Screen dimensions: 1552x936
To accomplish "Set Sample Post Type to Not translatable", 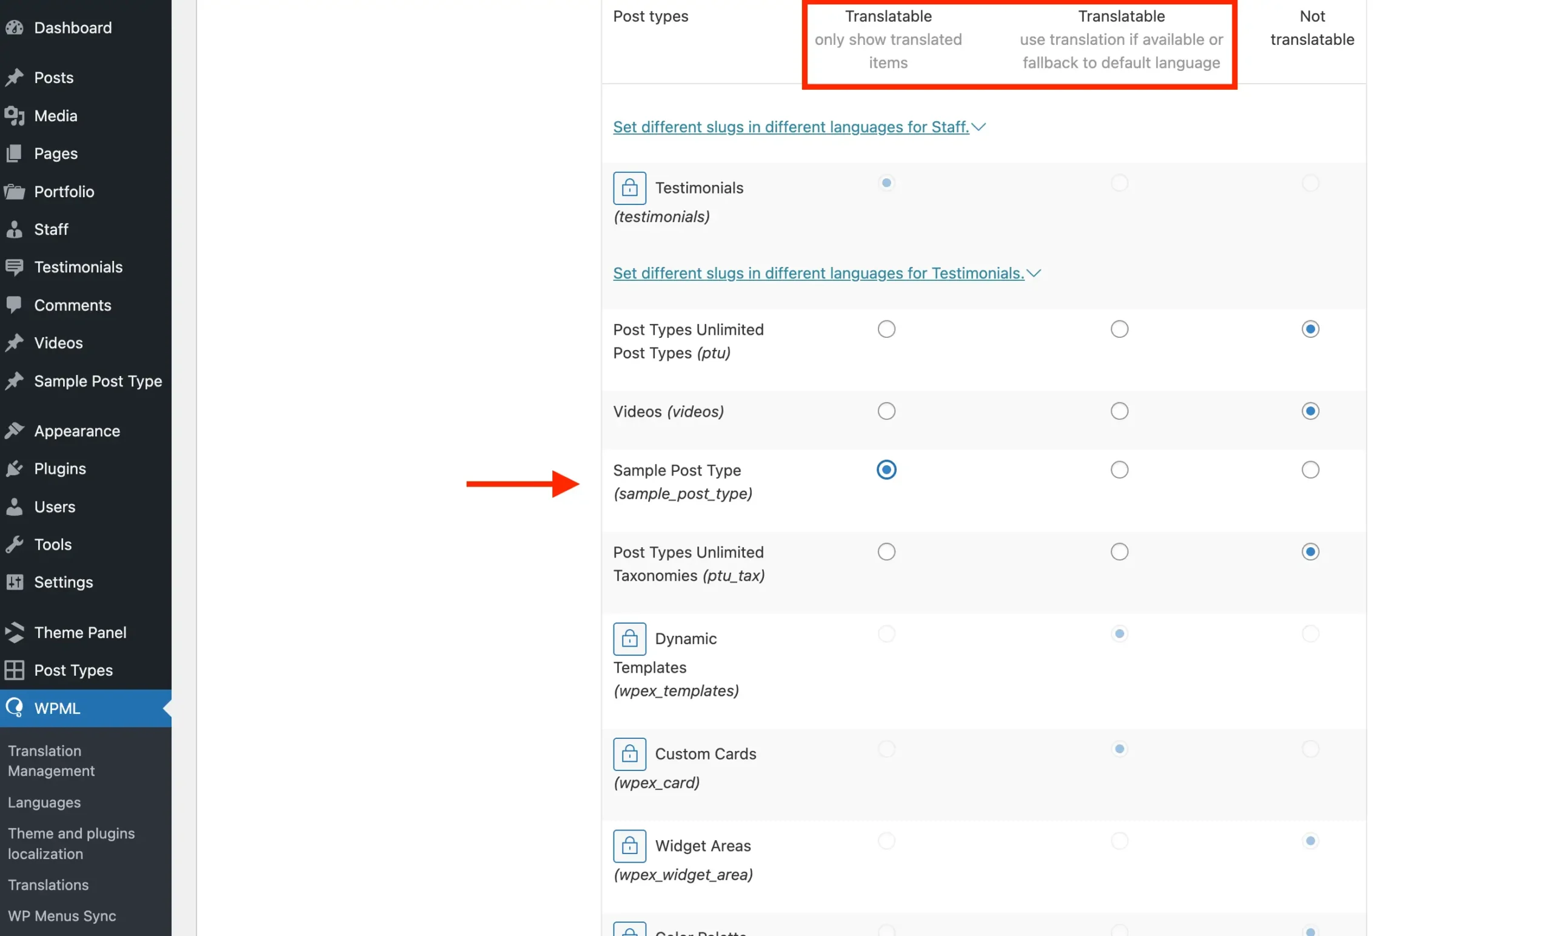I will 1310,470.
